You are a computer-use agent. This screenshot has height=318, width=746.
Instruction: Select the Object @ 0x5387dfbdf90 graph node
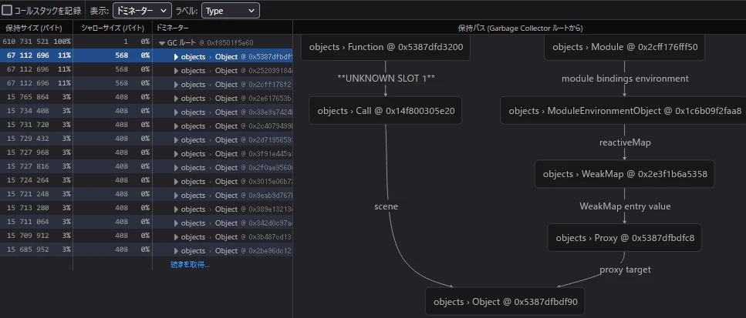pos(505,301)
